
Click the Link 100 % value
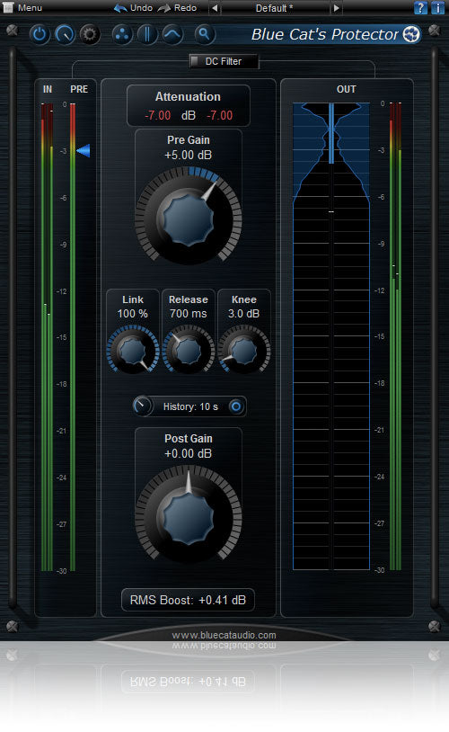132,314
